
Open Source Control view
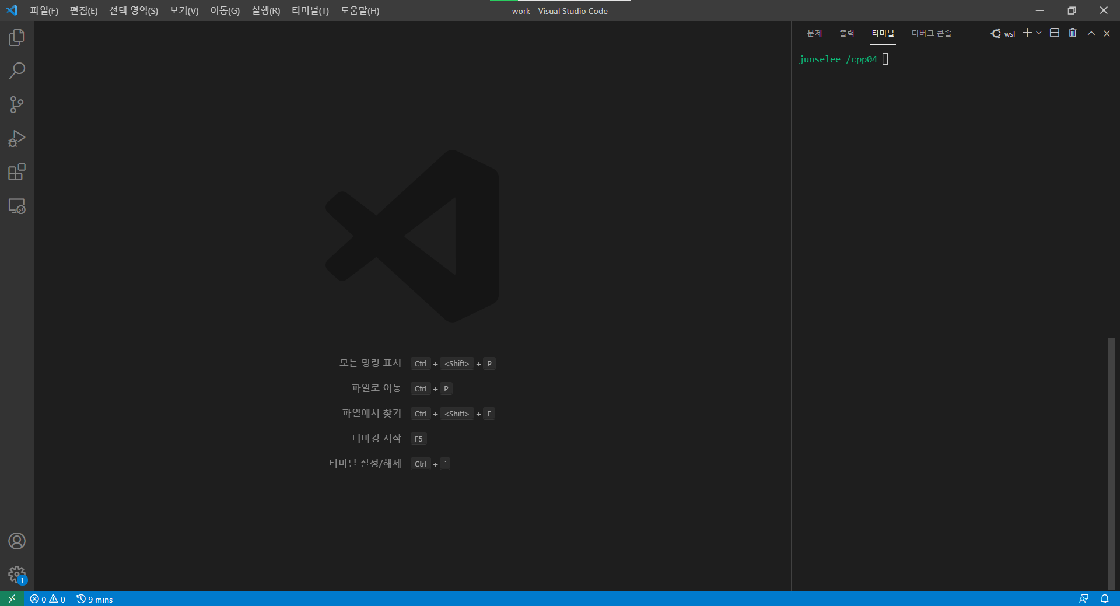pos(17,105)
